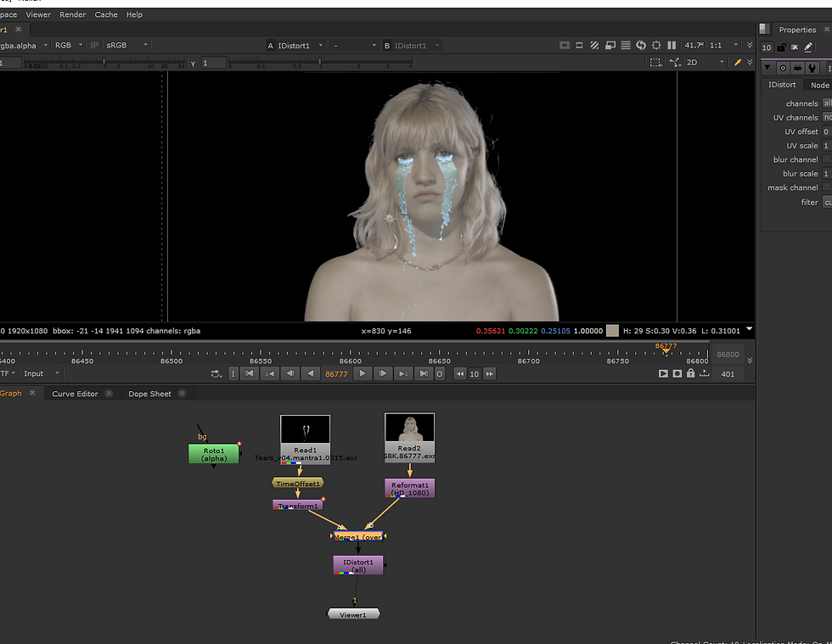Select the IDistort1 node in graph

[358, 564]
